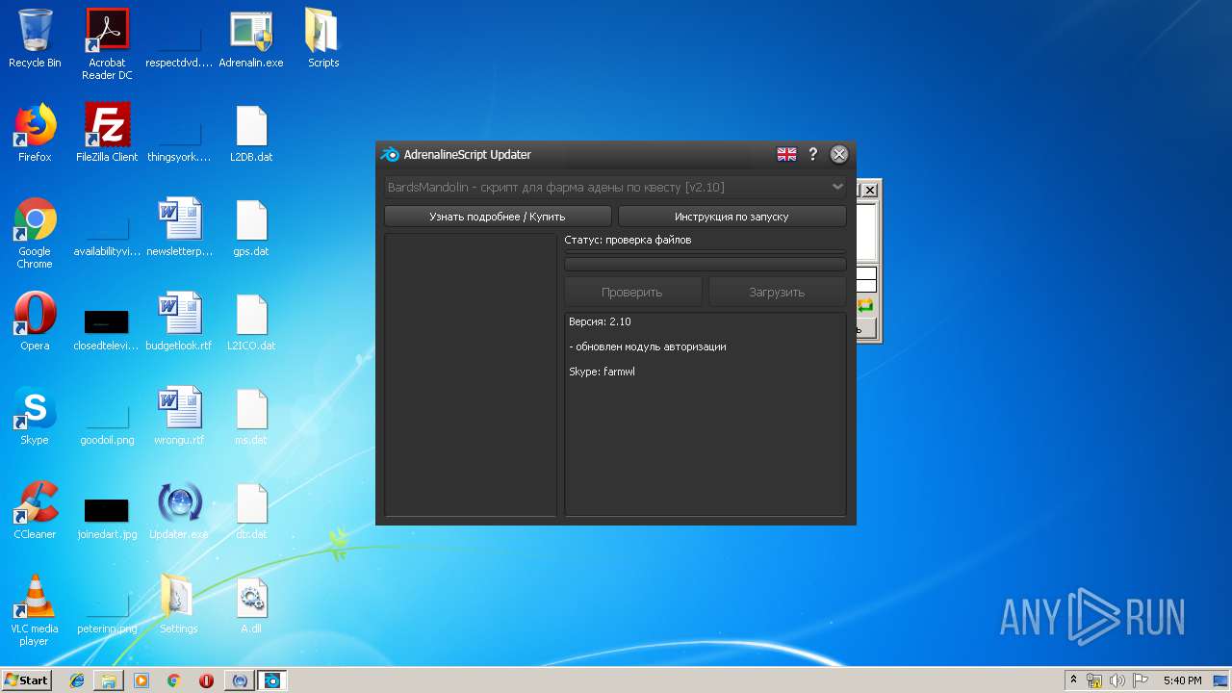
Task: Select the обновлен модуль авторизации line
Action: (x=648, y=346)
